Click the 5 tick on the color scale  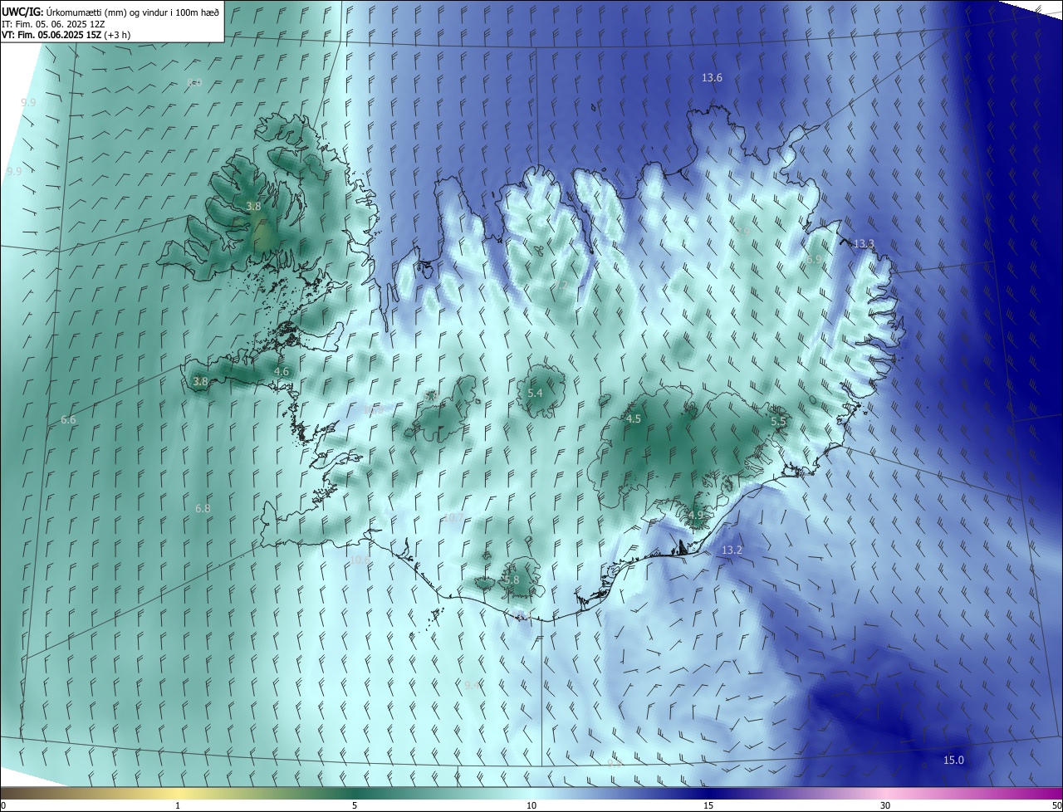click(x=355, y=805)
